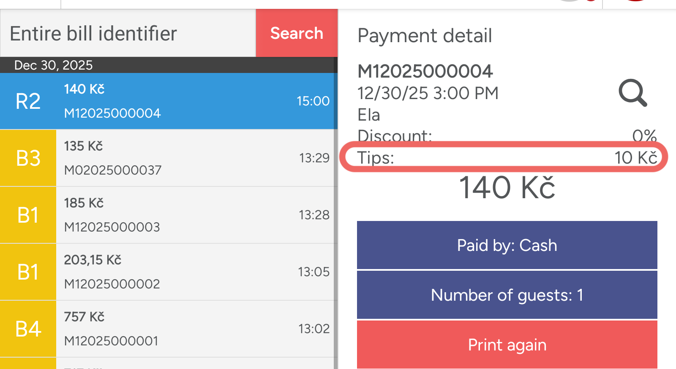Screen dimensions: 676x369
Task: Click the B1 badge of the 13:05 bill
Action: point(28,272)
